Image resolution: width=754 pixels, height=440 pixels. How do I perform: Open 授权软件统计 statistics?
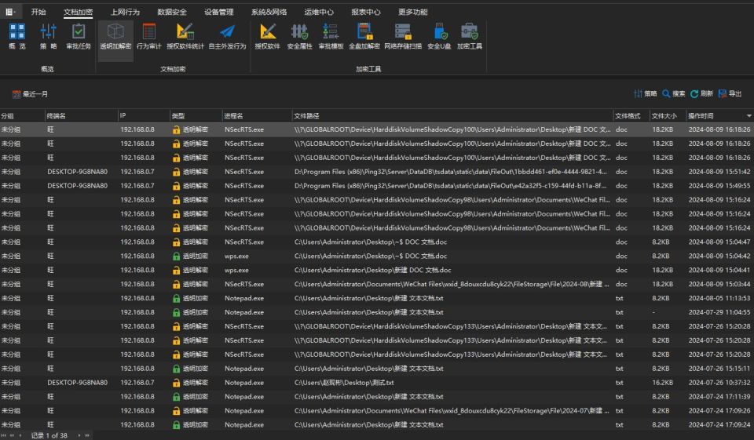tap(185, 37)
